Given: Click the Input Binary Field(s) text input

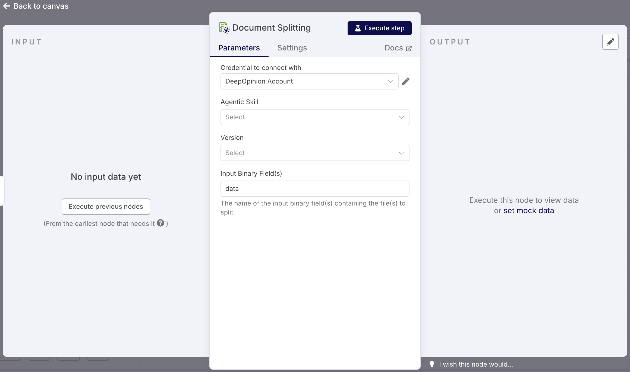Looking at the screenshot, I should pyautogui.click(x=315, y=189).
